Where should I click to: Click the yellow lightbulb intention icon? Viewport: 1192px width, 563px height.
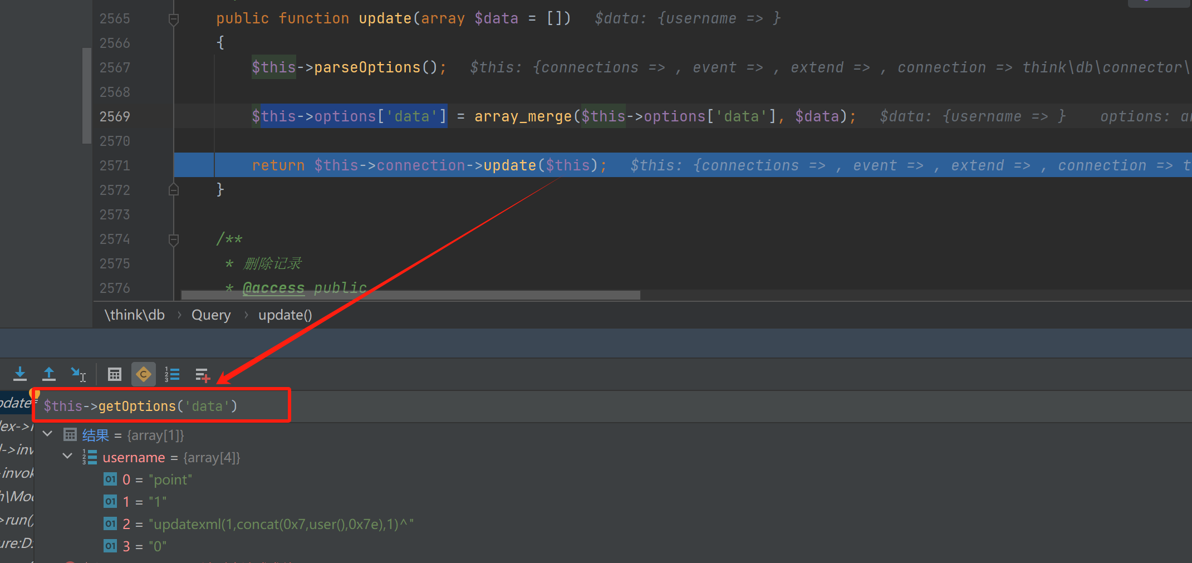[x=36, y=394]
